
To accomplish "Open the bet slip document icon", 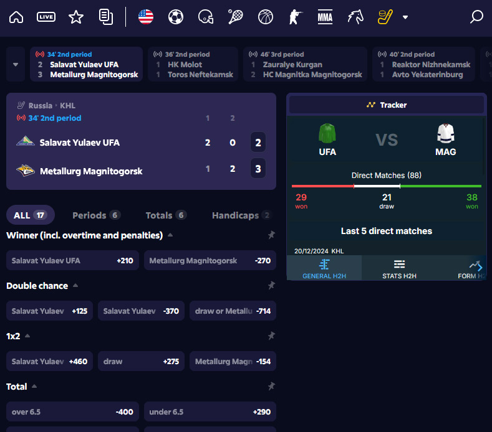I will tap(106, 17).
